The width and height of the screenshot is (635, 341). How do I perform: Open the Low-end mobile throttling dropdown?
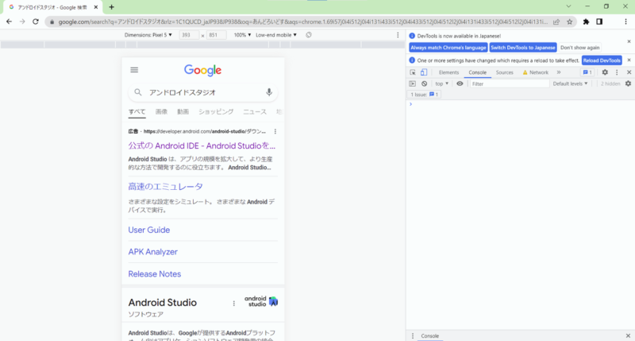click(x=276, y=35)
